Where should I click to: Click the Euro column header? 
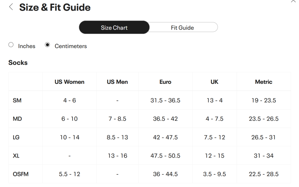[x=165, y=82]
